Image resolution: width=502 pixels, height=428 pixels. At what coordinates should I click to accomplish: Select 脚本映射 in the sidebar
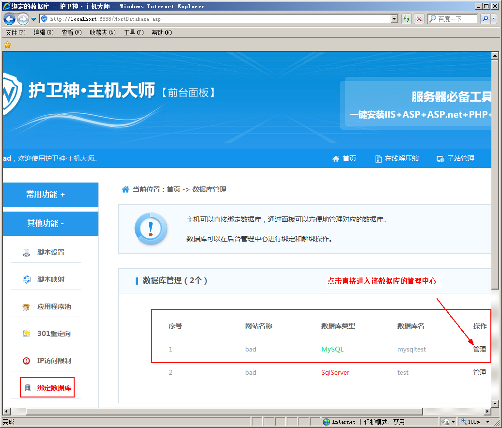pos(49,279)
